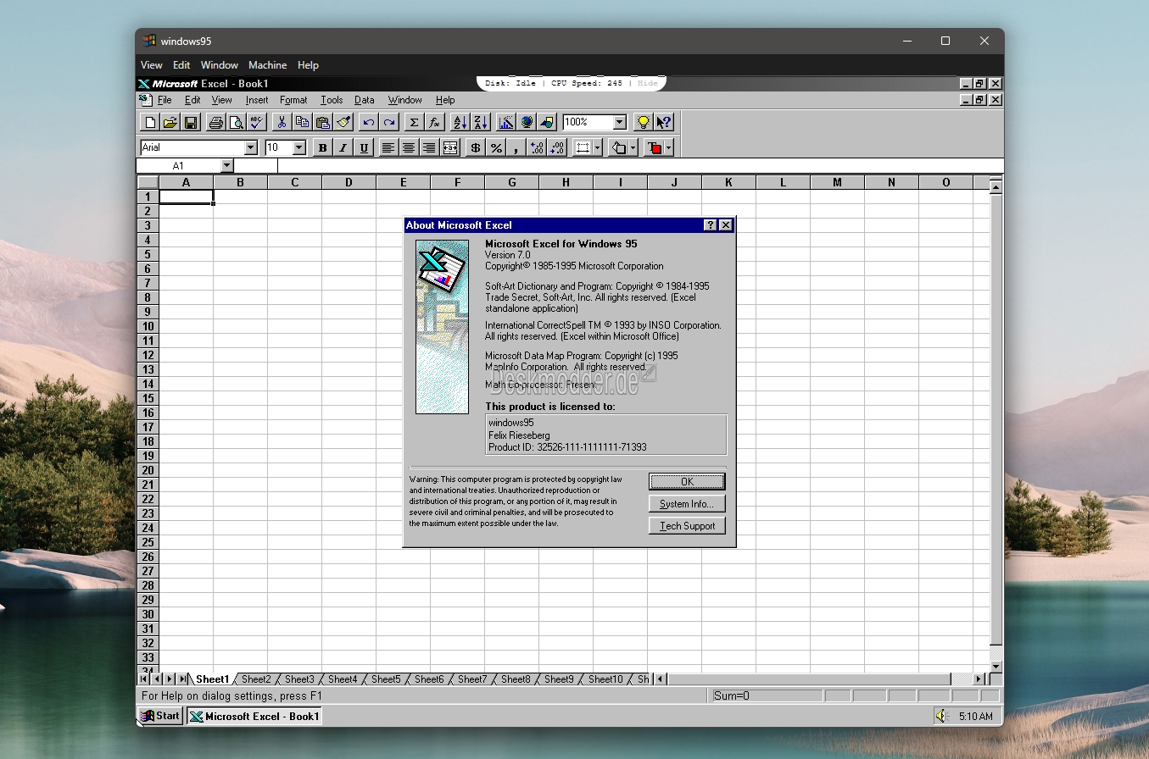Click the System Info button
Screen dimensions: 1149x759
[x=687, y=503]
